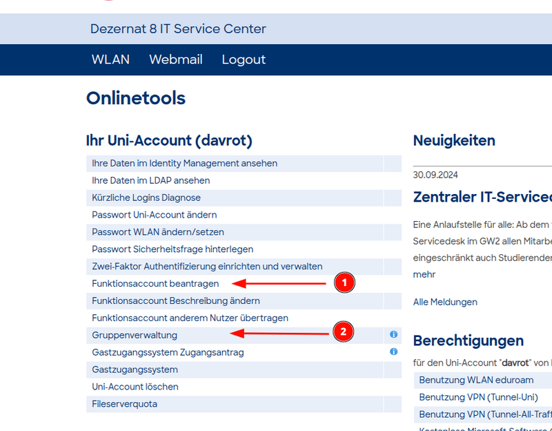Screen dimensions: 552x431
Task: Open Webmail from navigation bar
Action: point(176,59)
